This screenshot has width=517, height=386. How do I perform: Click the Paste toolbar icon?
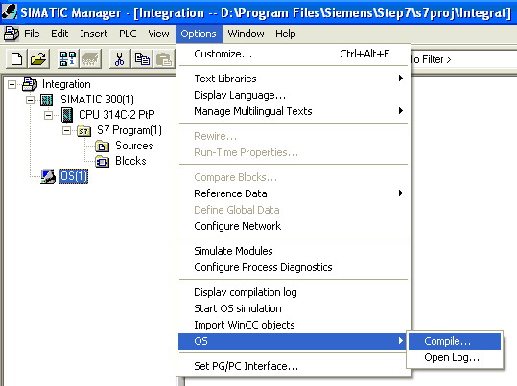163,59
